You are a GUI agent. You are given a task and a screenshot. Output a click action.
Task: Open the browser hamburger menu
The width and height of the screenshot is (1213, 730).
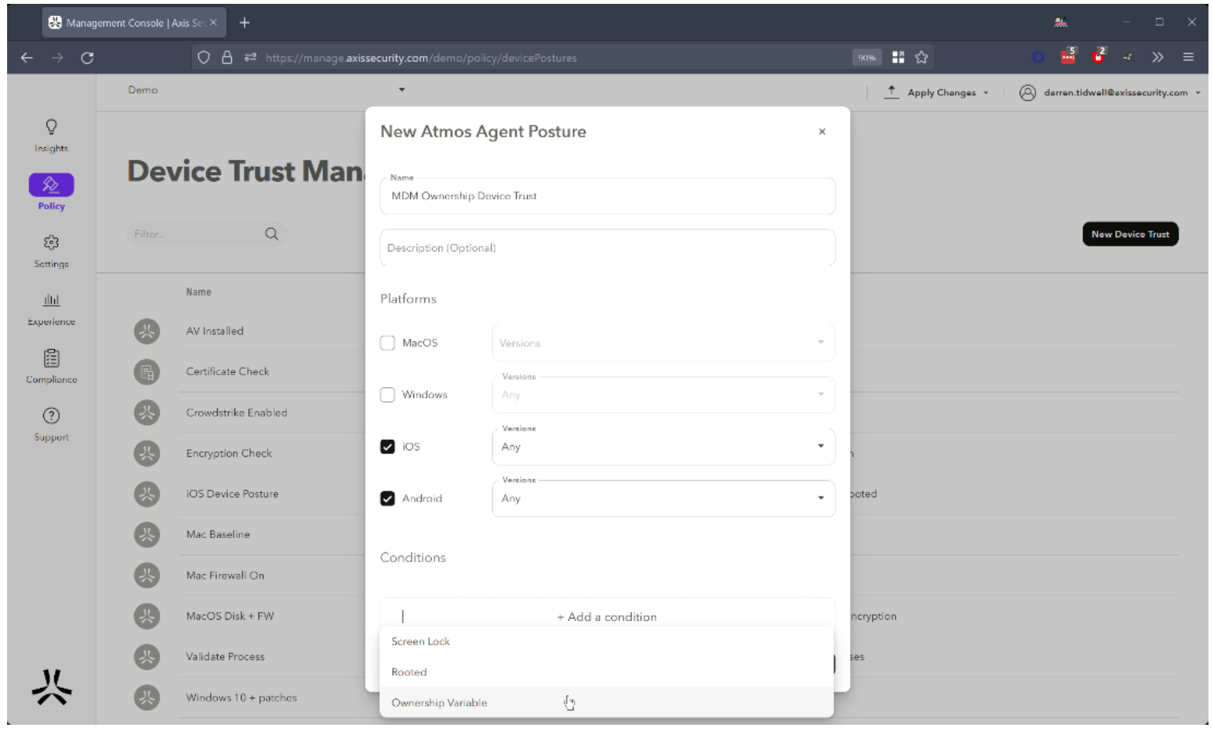pyautogui.click(x=1188, y=57)
